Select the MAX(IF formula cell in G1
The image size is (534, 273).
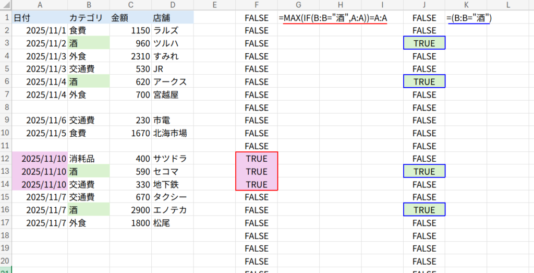333,18
